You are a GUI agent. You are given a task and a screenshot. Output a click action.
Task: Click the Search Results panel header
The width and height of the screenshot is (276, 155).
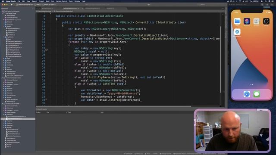[42, 109]
